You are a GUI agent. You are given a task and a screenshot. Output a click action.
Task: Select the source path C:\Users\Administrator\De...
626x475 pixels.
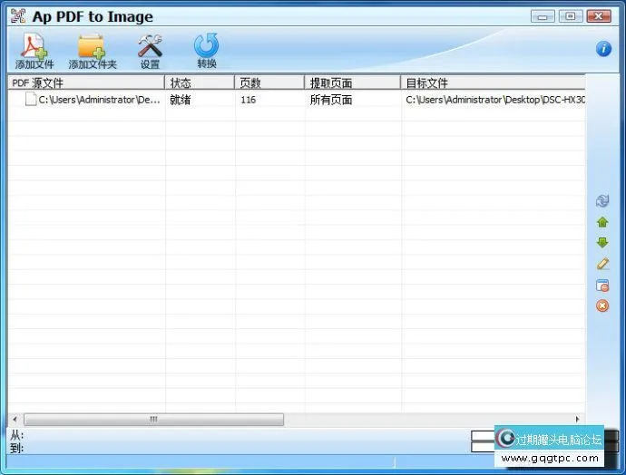point(99,100)
